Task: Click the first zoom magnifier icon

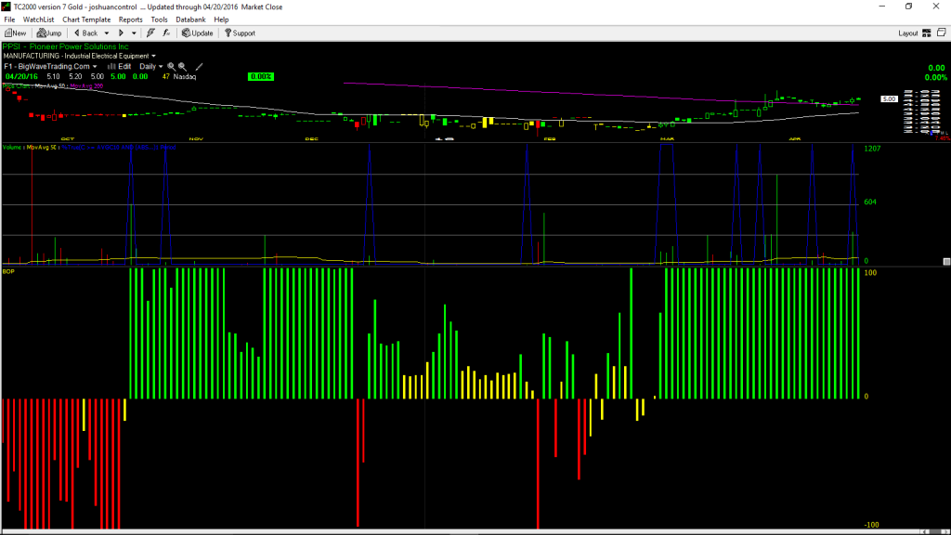Action: tap(171, 67)
